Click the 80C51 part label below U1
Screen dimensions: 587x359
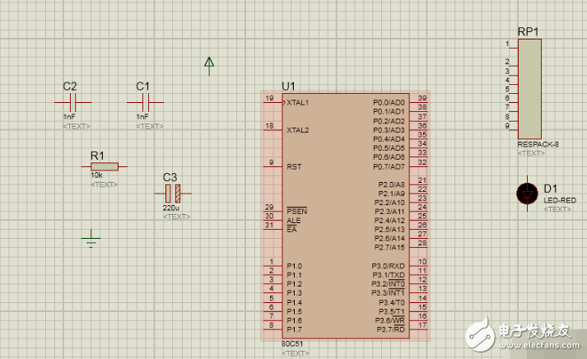[x=293, y=343]
